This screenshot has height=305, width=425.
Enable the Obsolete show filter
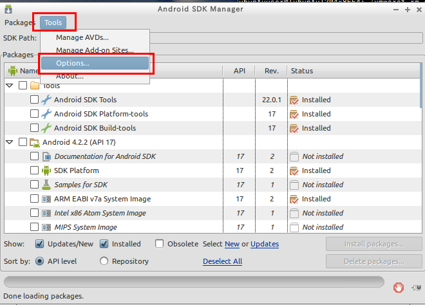click(160, 244)
